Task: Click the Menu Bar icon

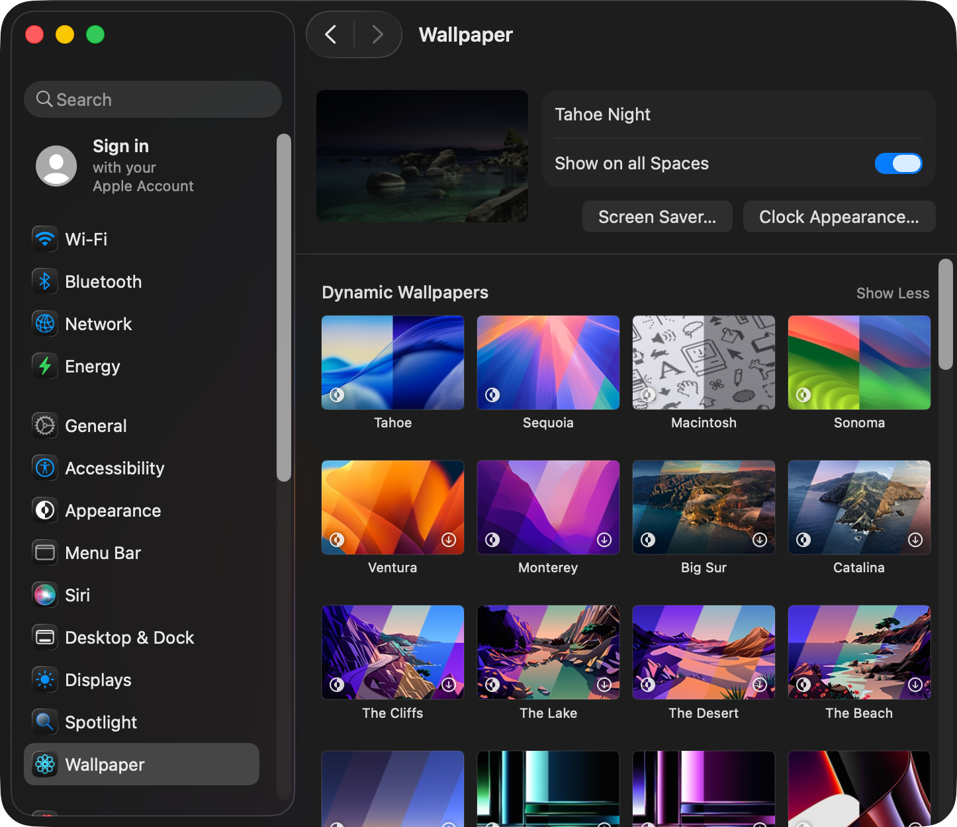Action: (x=45, y=552)
